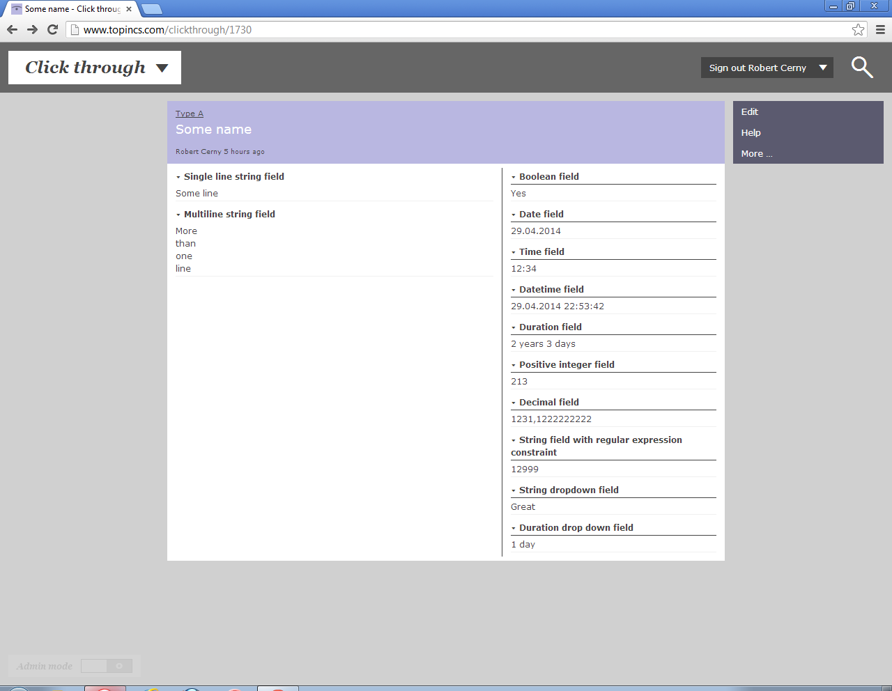
Task: Expand the Sign out Robert Cerny dropdown
Action: click(823, 68)
